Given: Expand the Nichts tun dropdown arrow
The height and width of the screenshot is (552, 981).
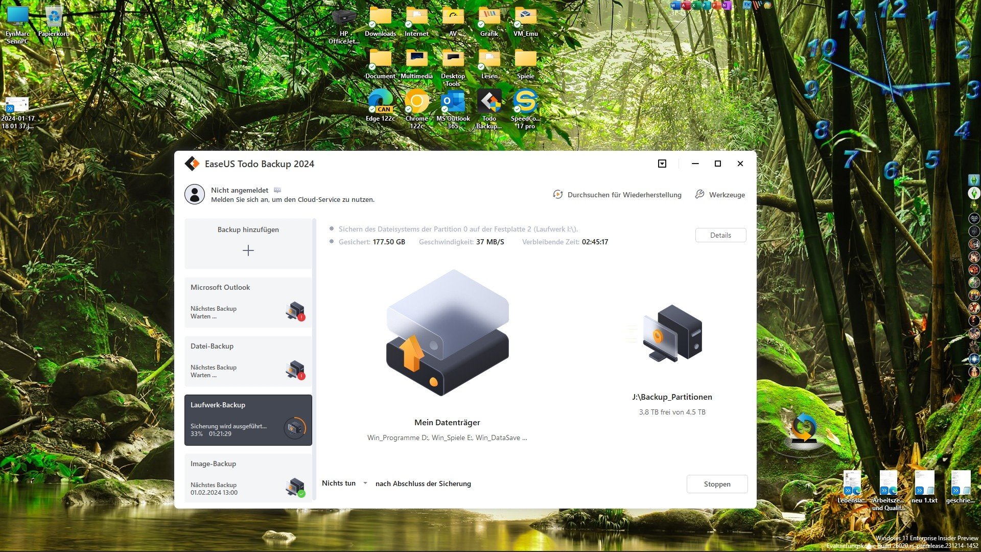Looking at the screenshot, I should pos(365,483).
